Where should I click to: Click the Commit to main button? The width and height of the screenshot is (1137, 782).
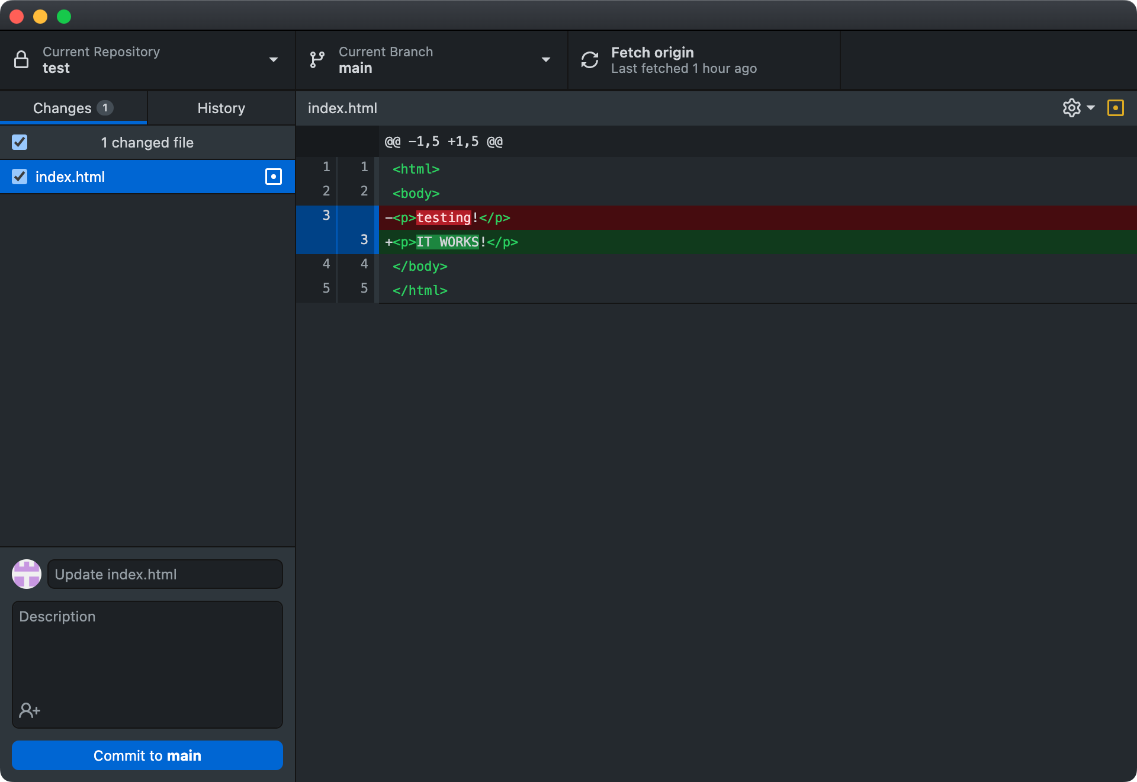(x=147, y=755)
